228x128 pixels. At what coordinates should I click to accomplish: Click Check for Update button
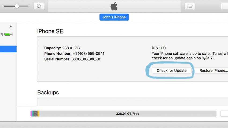tap(172, 70)
